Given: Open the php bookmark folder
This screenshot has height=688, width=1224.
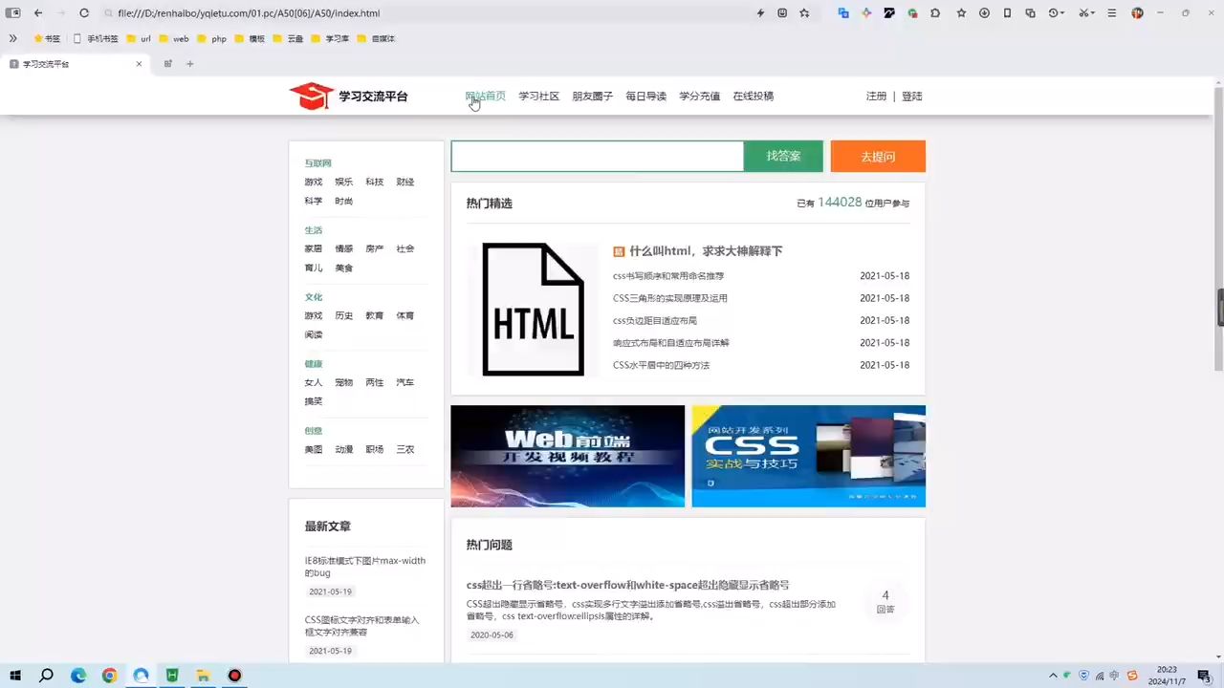Looking at the screenshot, I should 212,39.
